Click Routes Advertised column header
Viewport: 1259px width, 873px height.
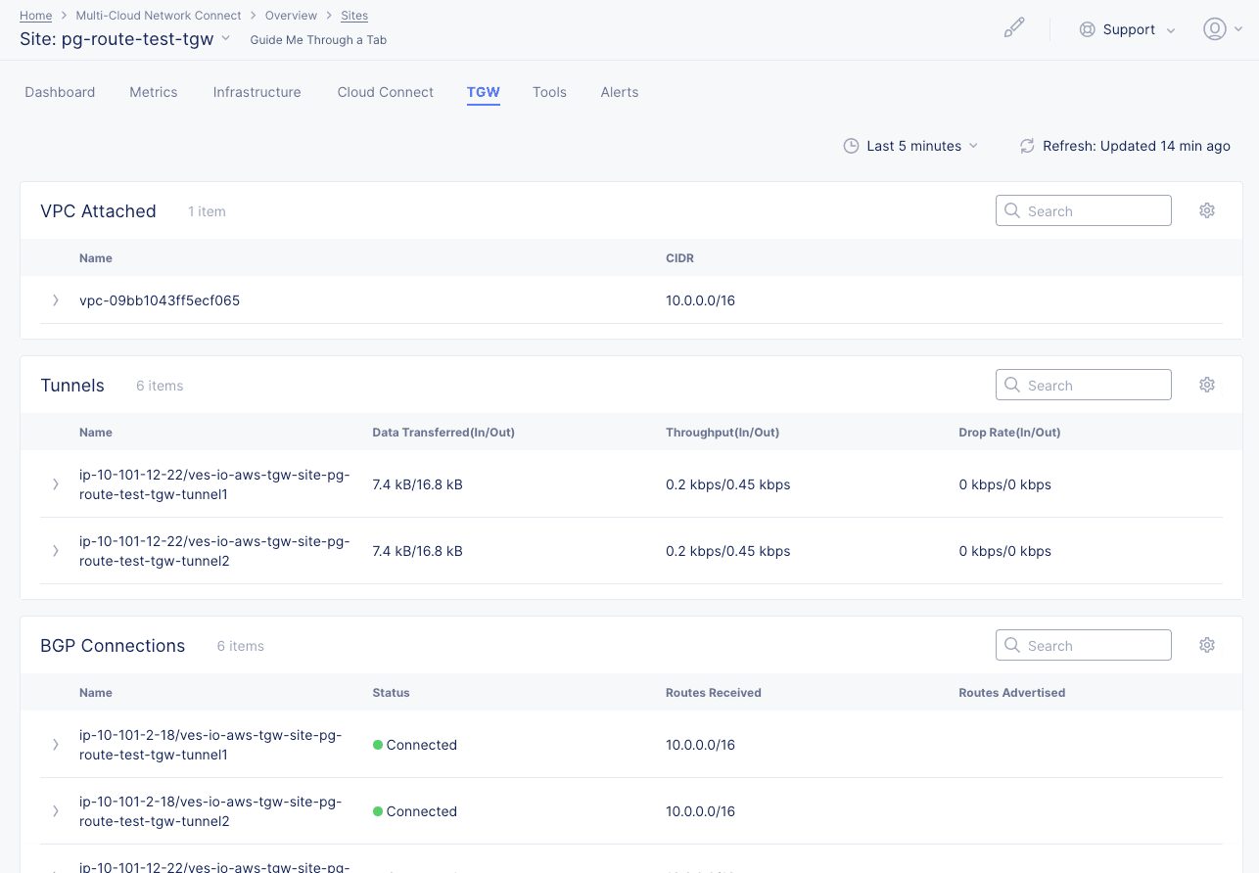[x=1012, y=693]
